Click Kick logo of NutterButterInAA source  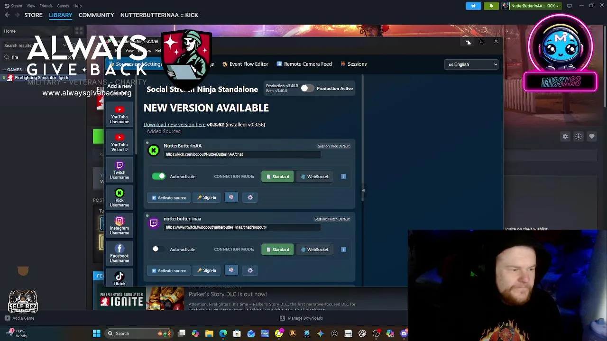click(x=154, y=151)
